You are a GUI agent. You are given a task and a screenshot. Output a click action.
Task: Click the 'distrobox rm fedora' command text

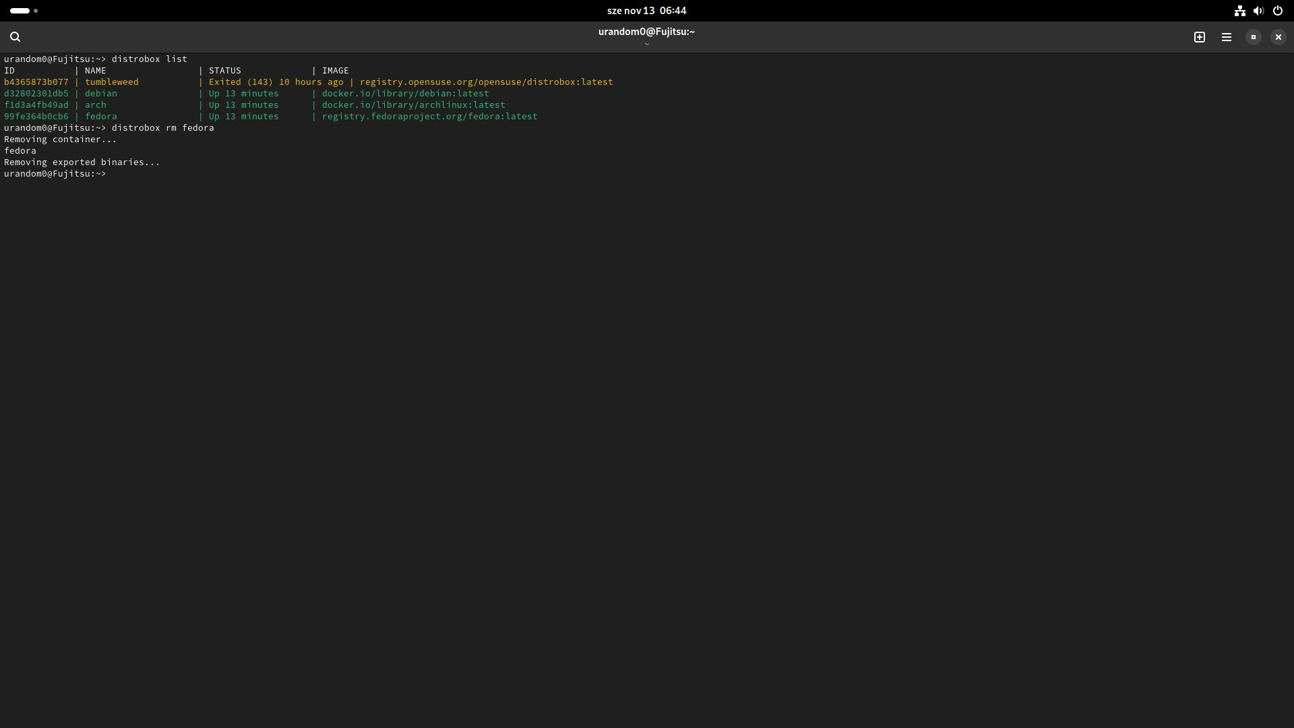point(163,128)
